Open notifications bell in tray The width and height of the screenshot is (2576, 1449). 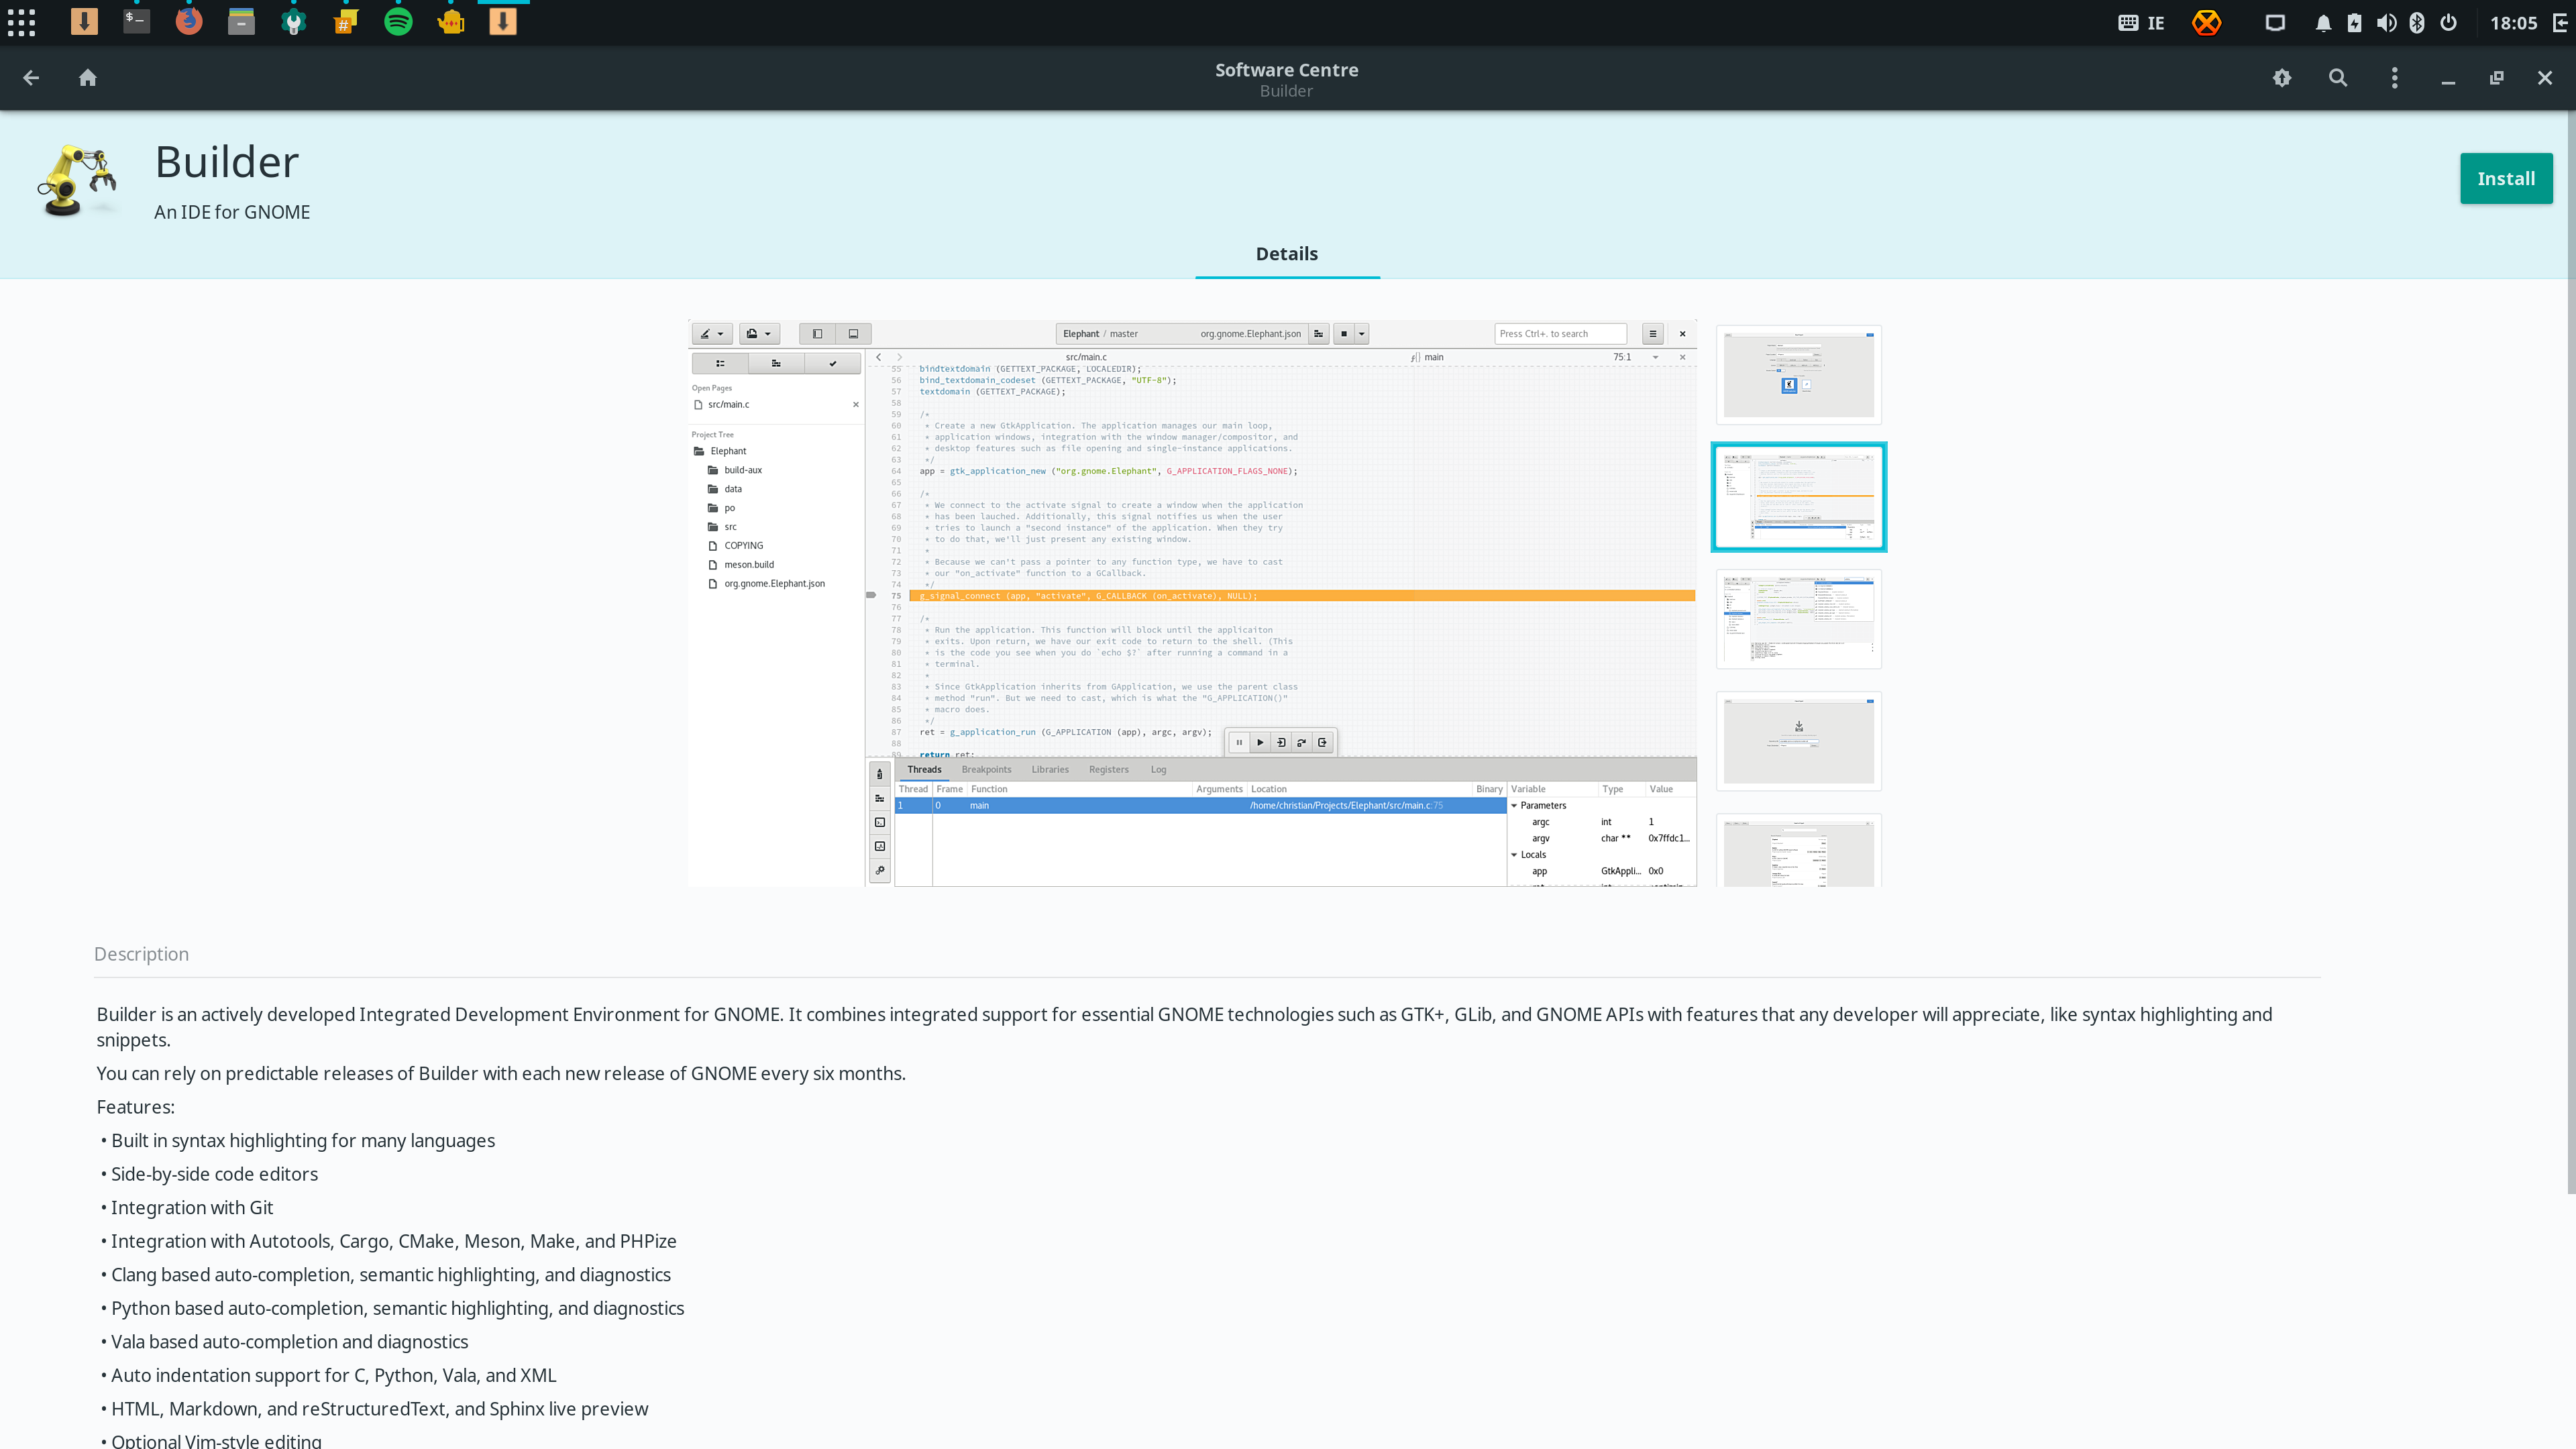pyautogui.click(x=2323, y=22)
